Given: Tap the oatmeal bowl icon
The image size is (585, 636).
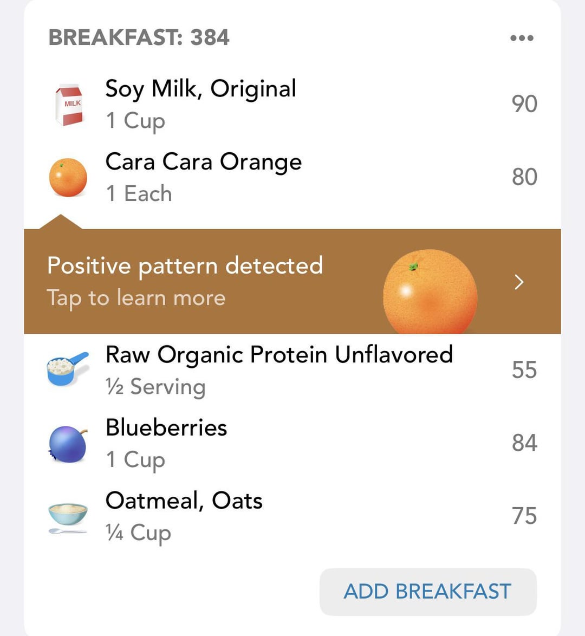Looking at the screenshot, I should point(68,518).
